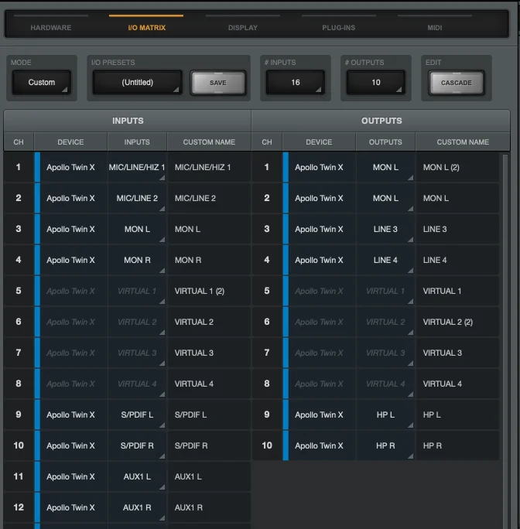Open output channel 7 VIRTUAL 3 dropdown
The height and width of the screenshot is (529, 520).
coord(385,353)
